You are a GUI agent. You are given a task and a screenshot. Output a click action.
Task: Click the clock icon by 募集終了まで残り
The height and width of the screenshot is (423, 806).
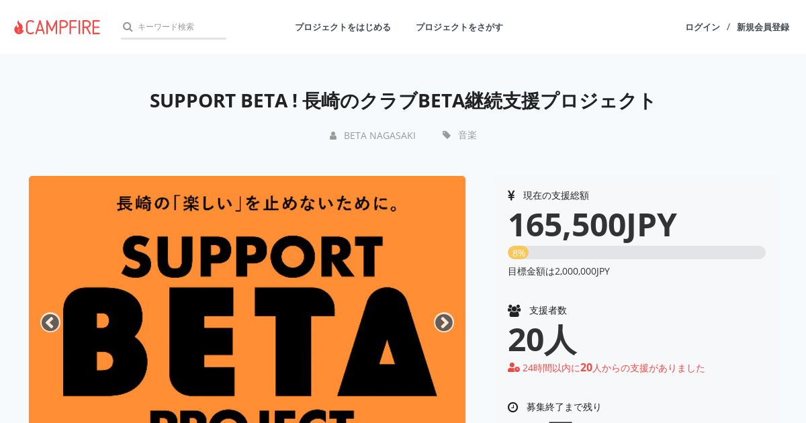click(x=513, y=407)
